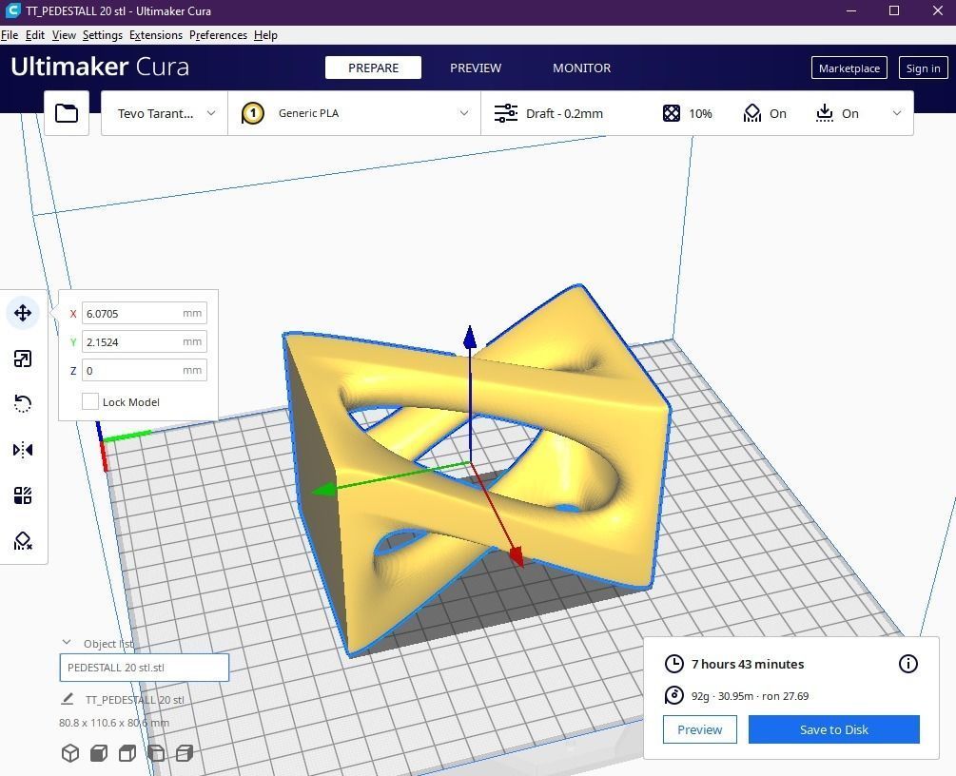Open the Marketplace

(x=849, y=68)
